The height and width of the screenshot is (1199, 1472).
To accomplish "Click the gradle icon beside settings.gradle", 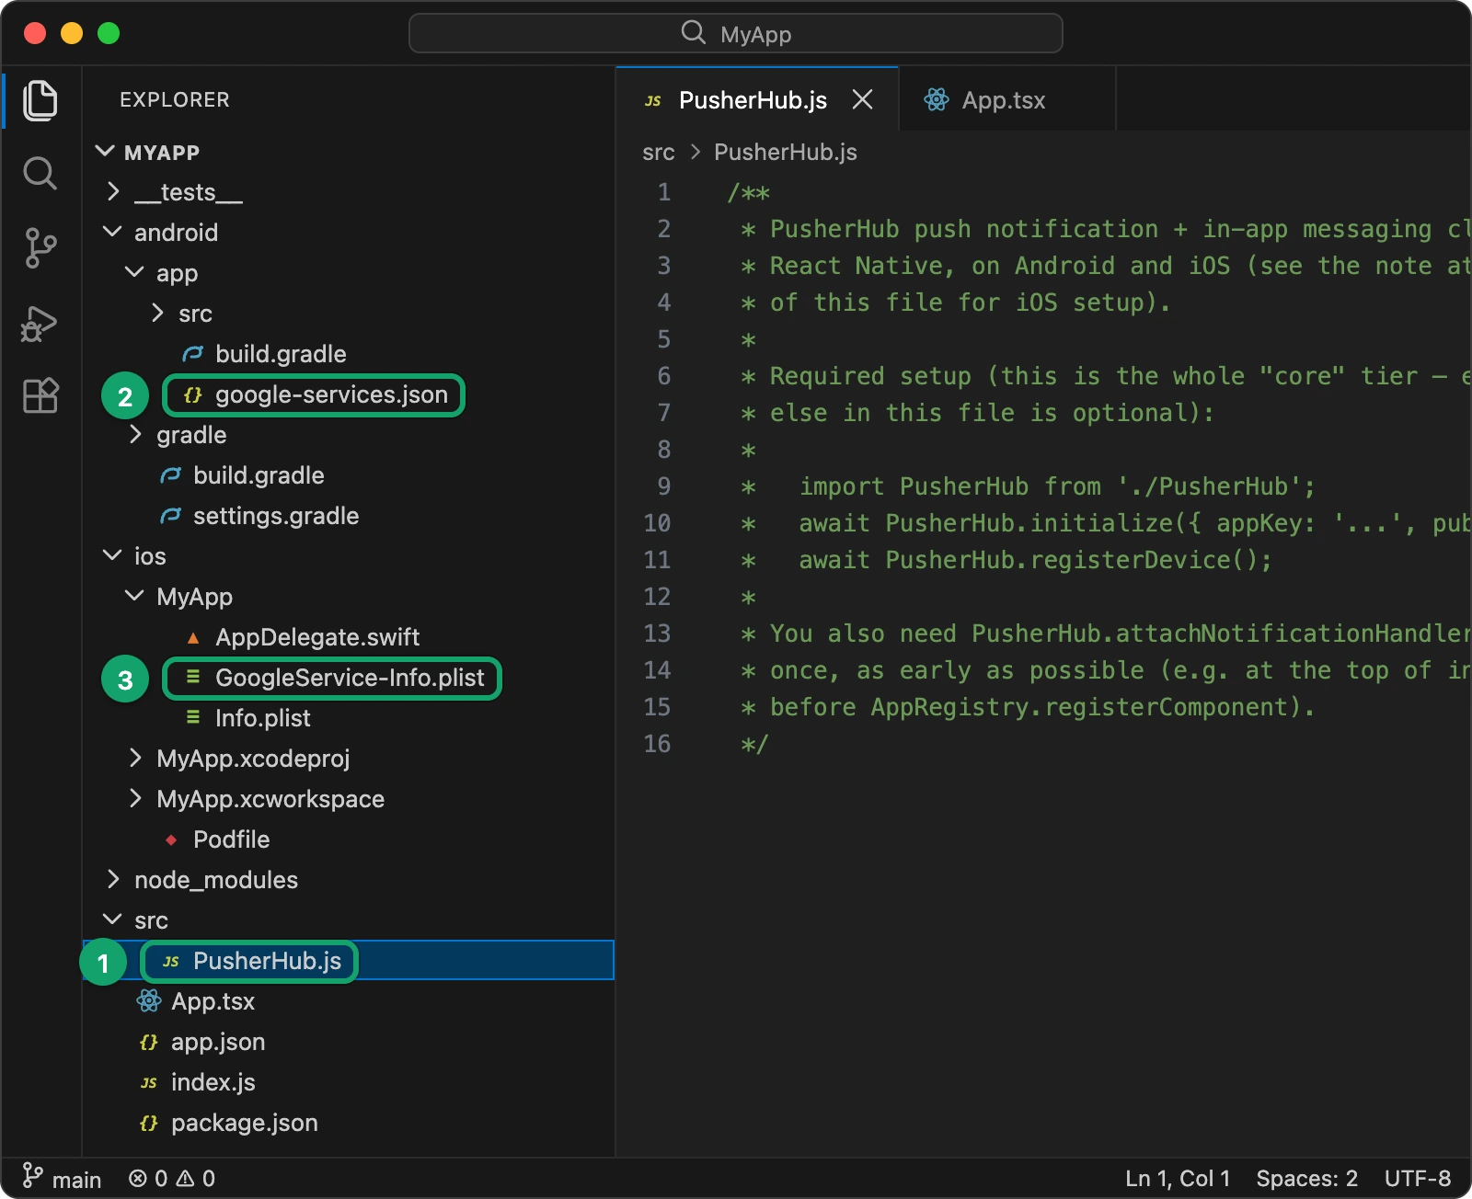I will coord(170,516).
